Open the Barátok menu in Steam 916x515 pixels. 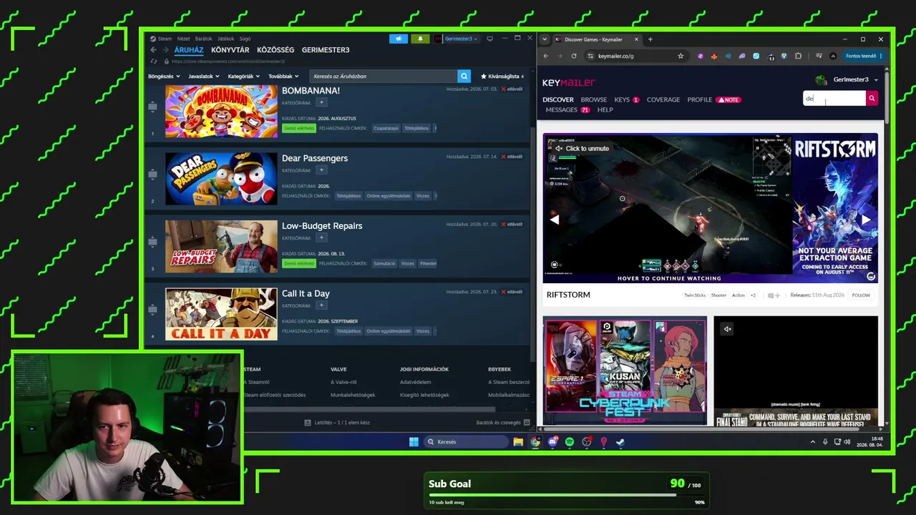(x=203, y=39)
